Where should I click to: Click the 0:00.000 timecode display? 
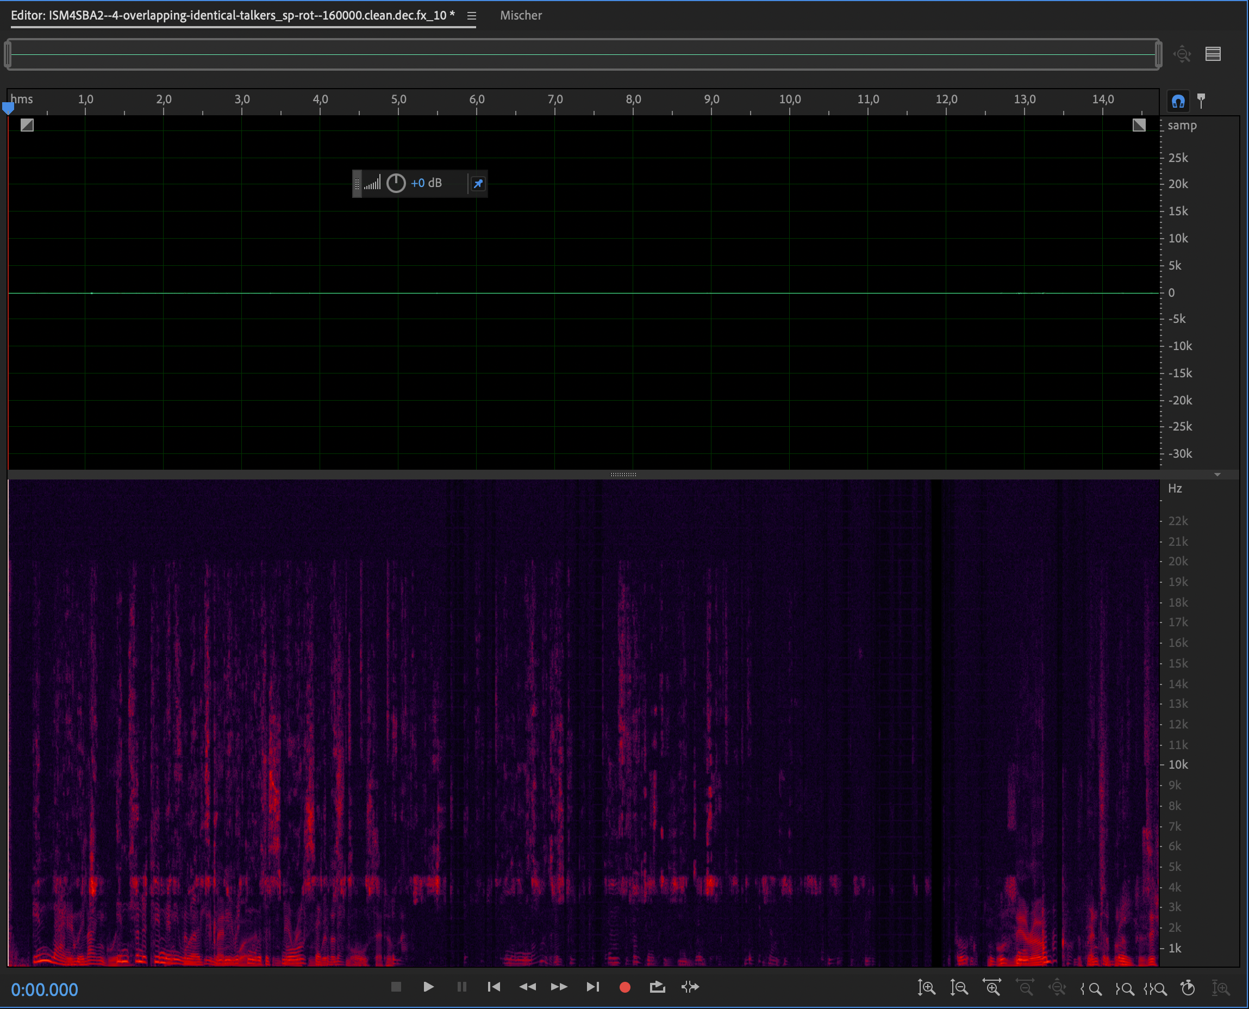(45, 989)
